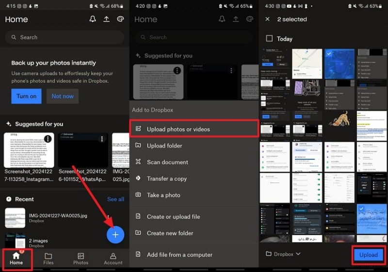The height and width of the screenshot is (272, 388).
Task: Select Upload photos or videos
Action: click(x=194, y=129)
